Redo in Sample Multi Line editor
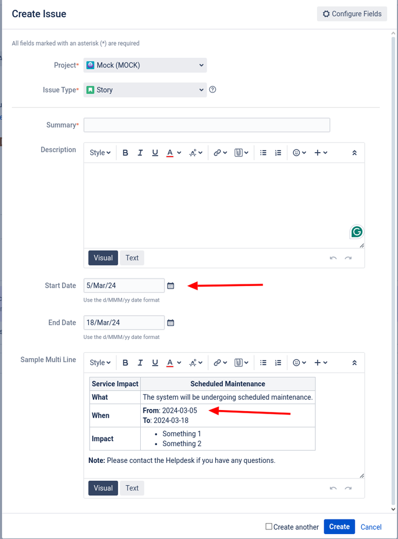 click(x=348, y=488)
